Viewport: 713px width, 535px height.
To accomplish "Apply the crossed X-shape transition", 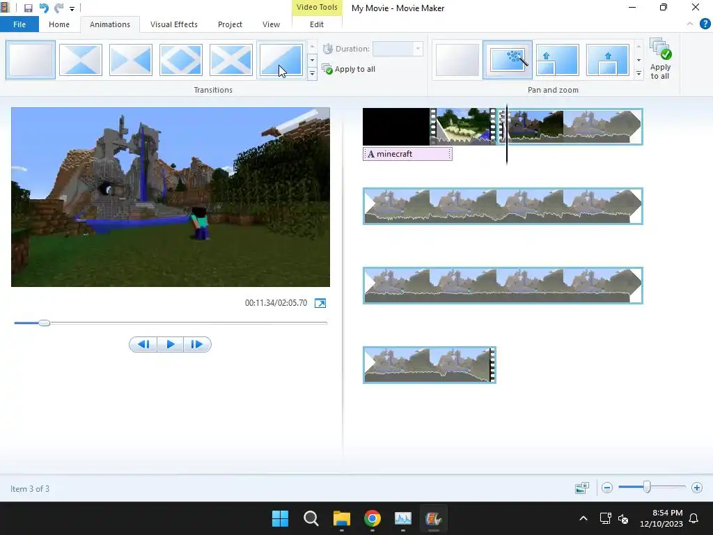I will [x=231, y=60].
